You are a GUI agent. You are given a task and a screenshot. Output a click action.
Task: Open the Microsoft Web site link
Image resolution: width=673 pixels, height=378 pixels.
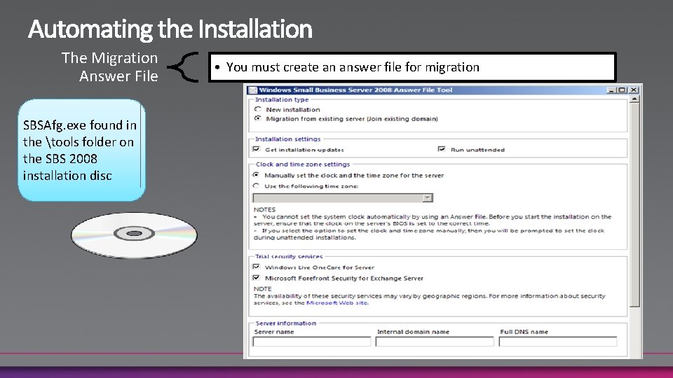[337, 302]
